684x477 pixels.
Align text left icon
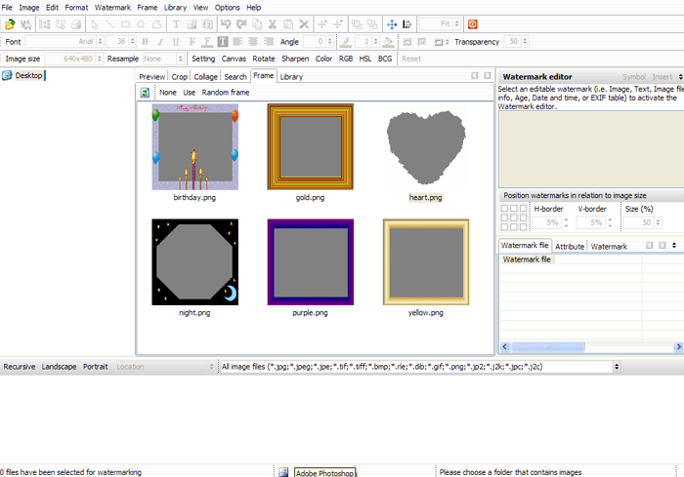[x=237, y=42]
